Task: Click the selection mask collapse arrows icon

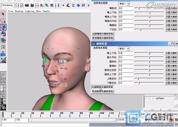Action: pyautogui.click(x=59, y=5)
